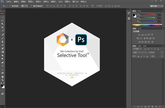Select the Horizontal Type tool
165x108 pixels.
pyautogui.click(x=2, y=66)
